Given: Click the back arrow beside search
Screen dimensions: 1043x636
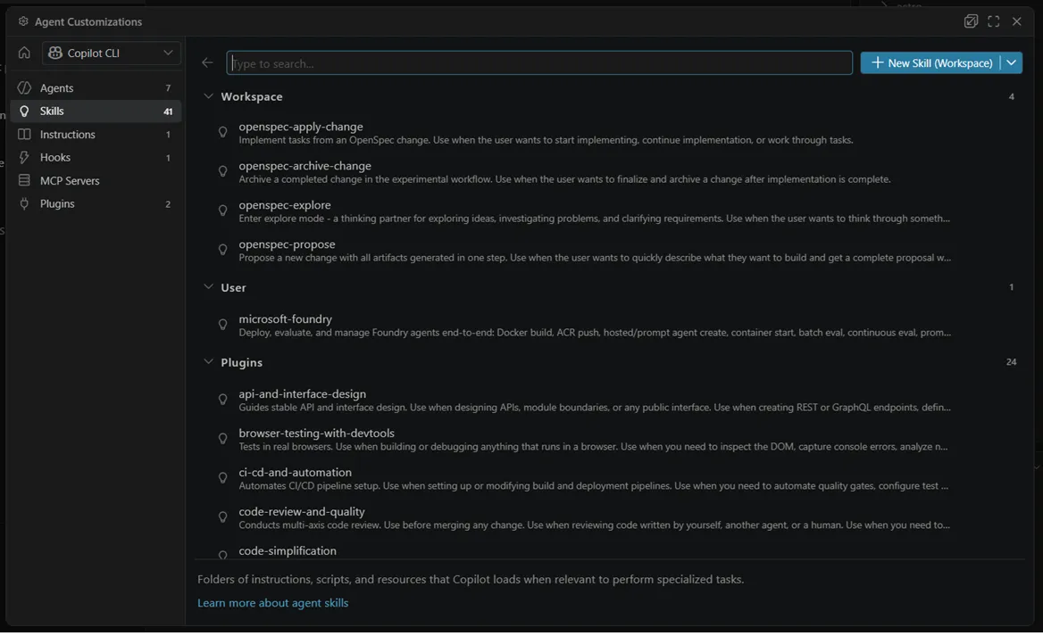Looking at the screenshot, I should pyautogui.click(x=207, y=62).
